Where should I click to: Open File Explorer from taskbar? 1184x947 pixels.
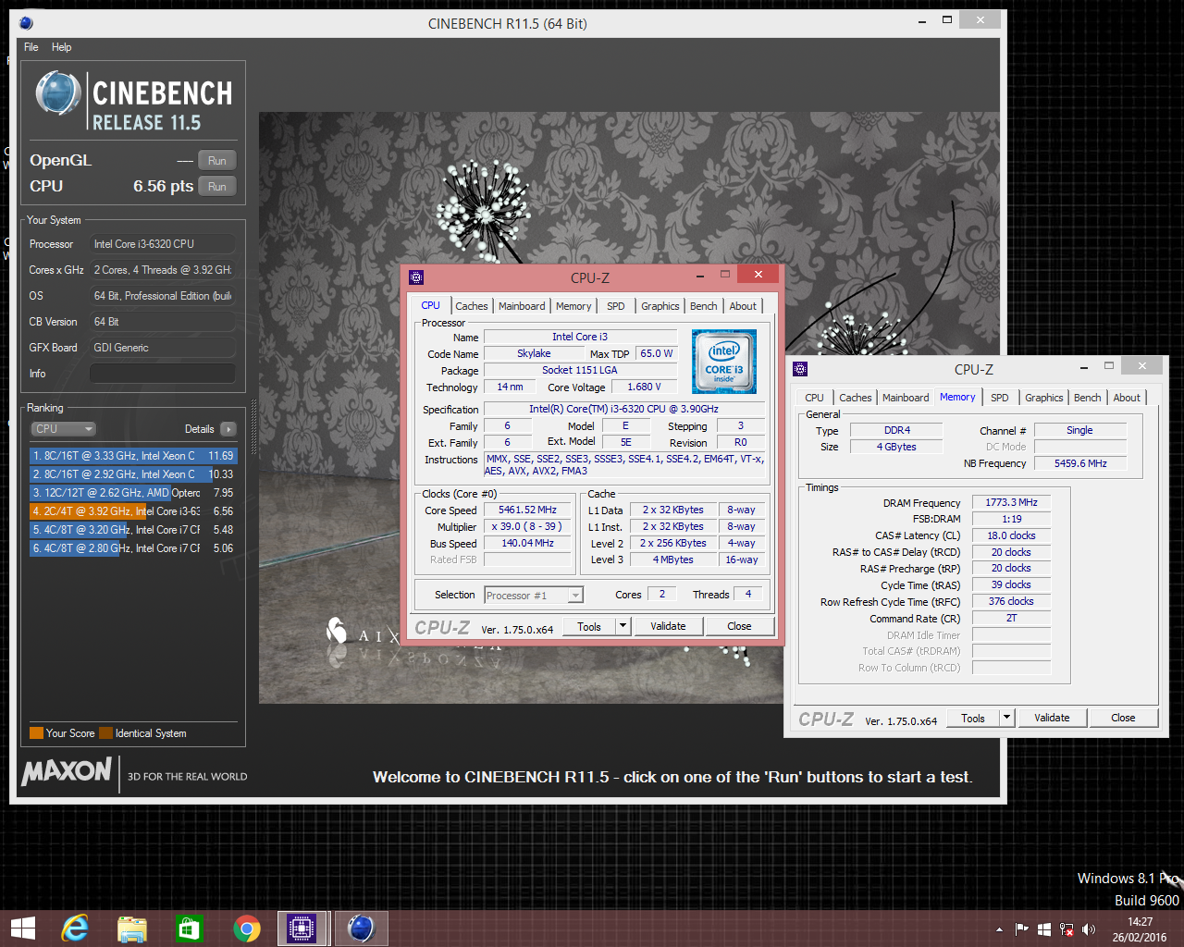click(x=132, y=929)
